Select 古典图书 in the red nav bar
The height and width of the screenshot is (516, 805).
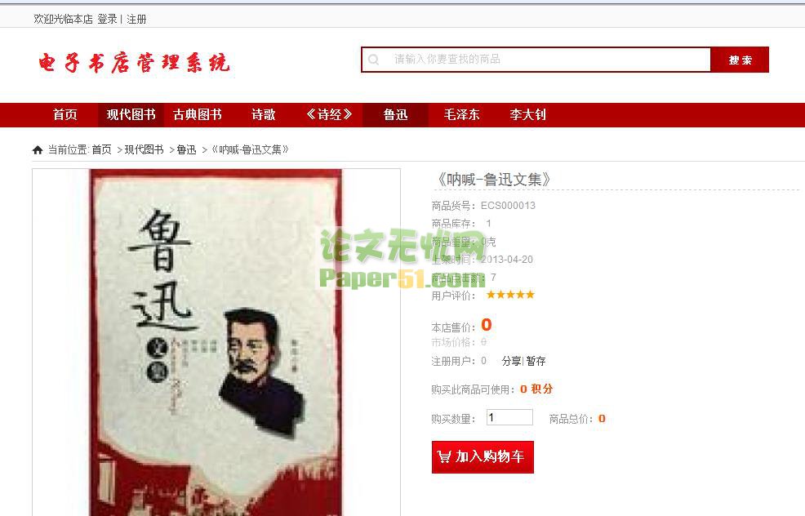coord(197,114)
